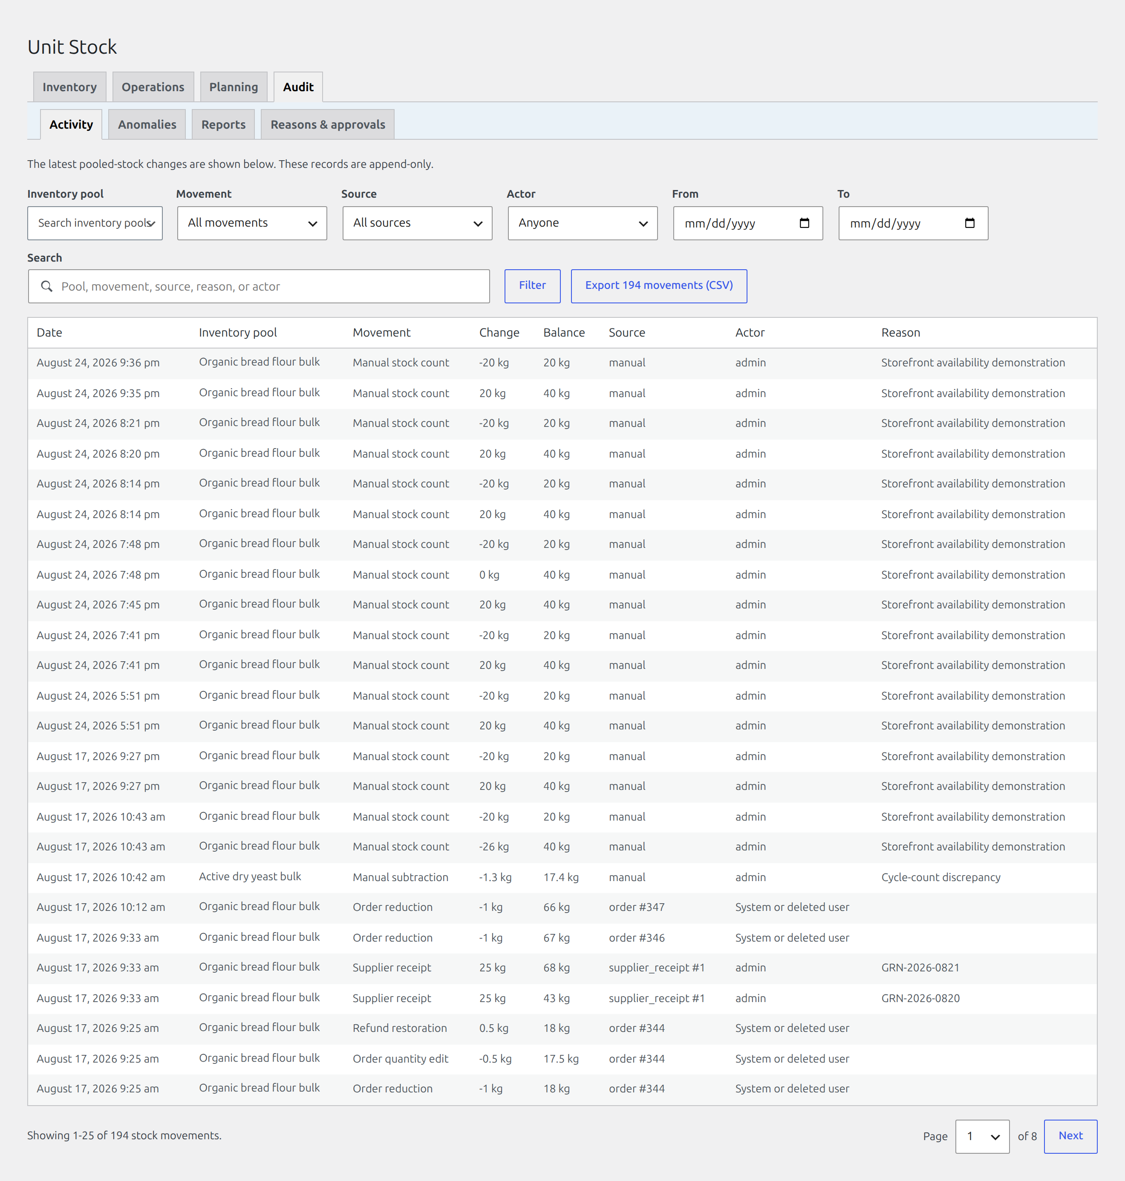
Task: Click the To date input field
Action: pos(913,223)
